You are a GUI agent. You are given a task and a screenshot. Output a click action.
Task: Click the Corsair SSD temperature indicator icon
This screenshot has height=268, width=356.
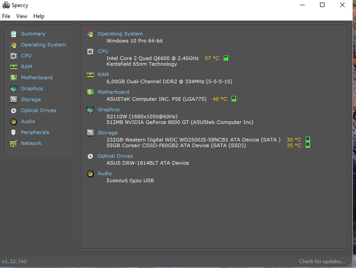[x=308, y=145]
